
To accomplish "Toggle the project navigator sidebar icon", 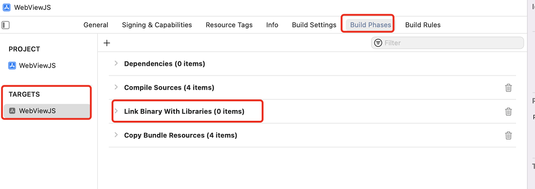I will [5, 25].
